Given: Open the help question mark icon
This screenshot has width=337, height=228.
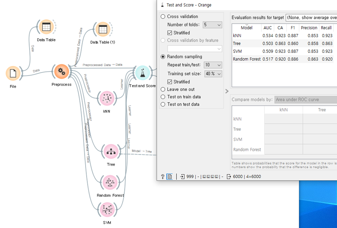Looking at the screenshot, I should (x=163, y=177).
